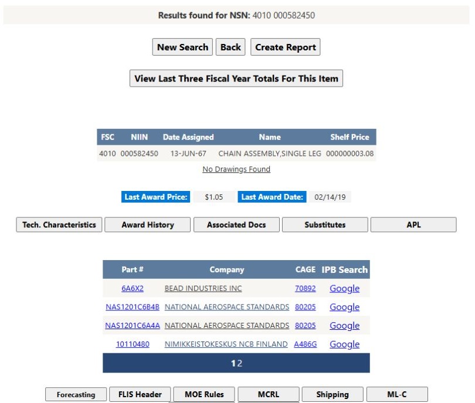Select the Substitutes tab

click(x=325, y=225)
